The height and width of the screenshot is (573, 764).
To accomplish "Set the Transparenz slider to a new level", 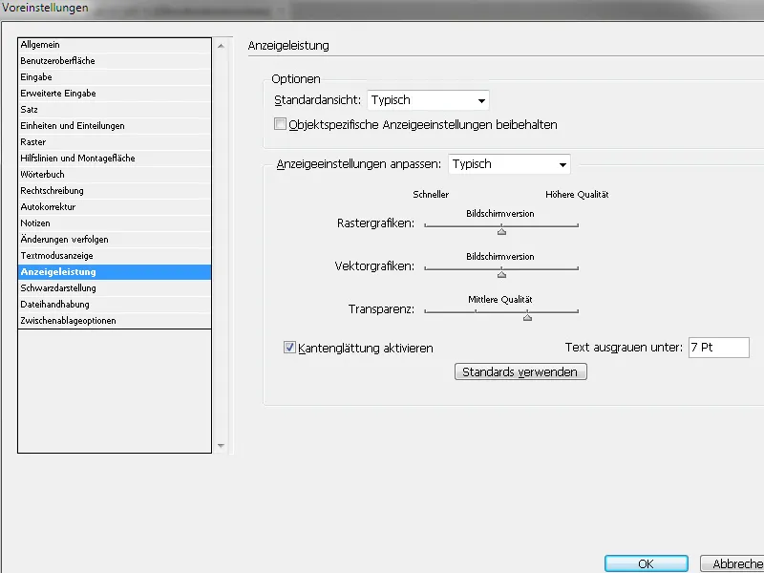I will click(x=527, y=316).
